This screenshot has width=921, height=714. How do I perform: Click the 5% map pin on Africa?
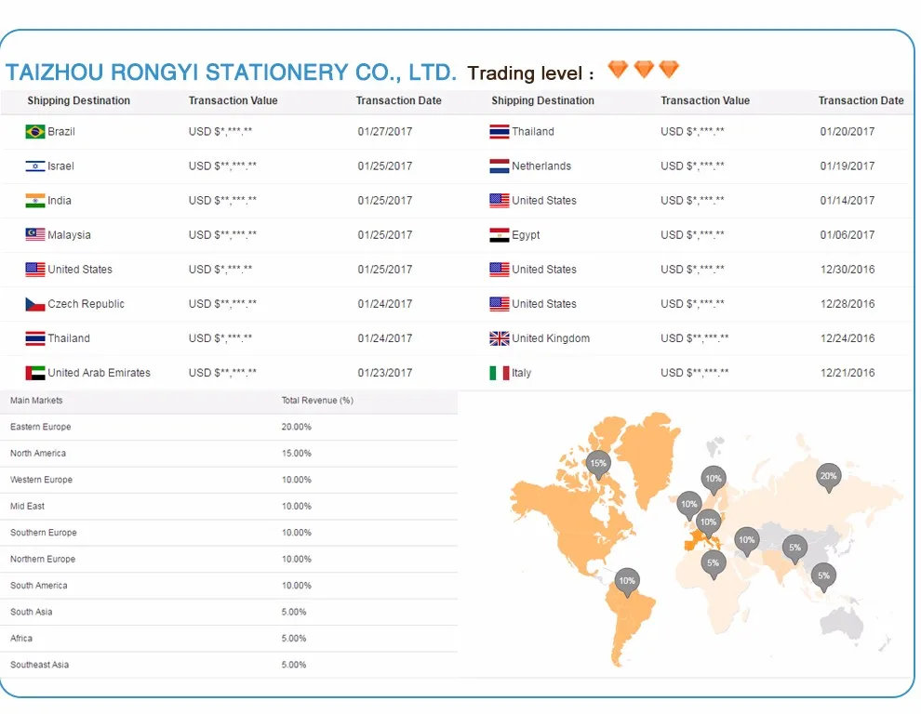click(713, 565)
